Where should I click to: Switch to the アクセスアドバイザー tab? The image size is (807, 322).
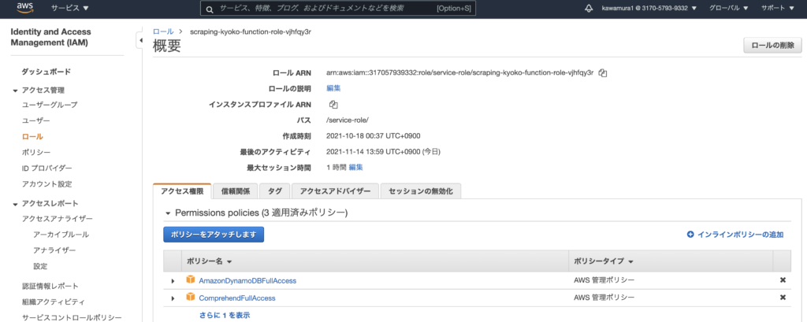tap(335, 191)
